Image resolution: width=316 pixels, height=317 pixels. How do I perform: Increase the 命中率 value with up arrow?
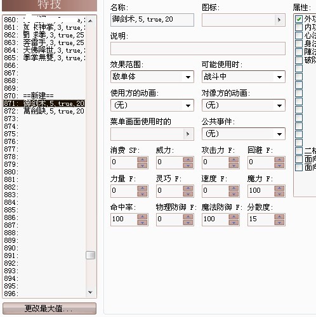click(142, 217)
